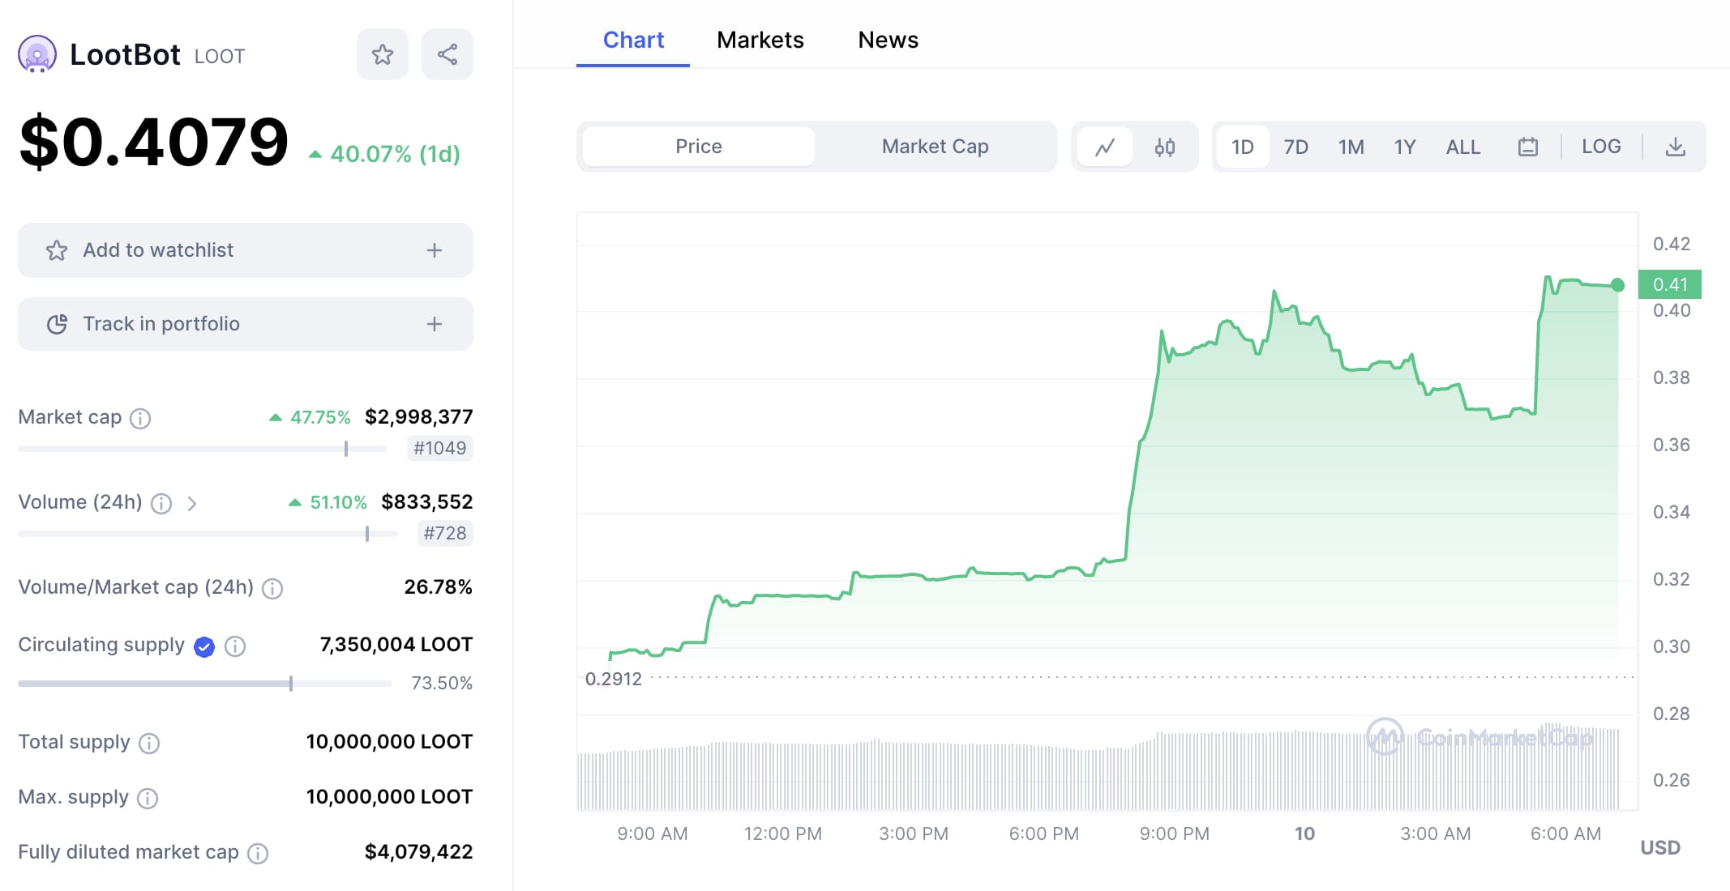Track LootBot in portfolio
The width and height of the screenshot is (1730, 891).
245,323
